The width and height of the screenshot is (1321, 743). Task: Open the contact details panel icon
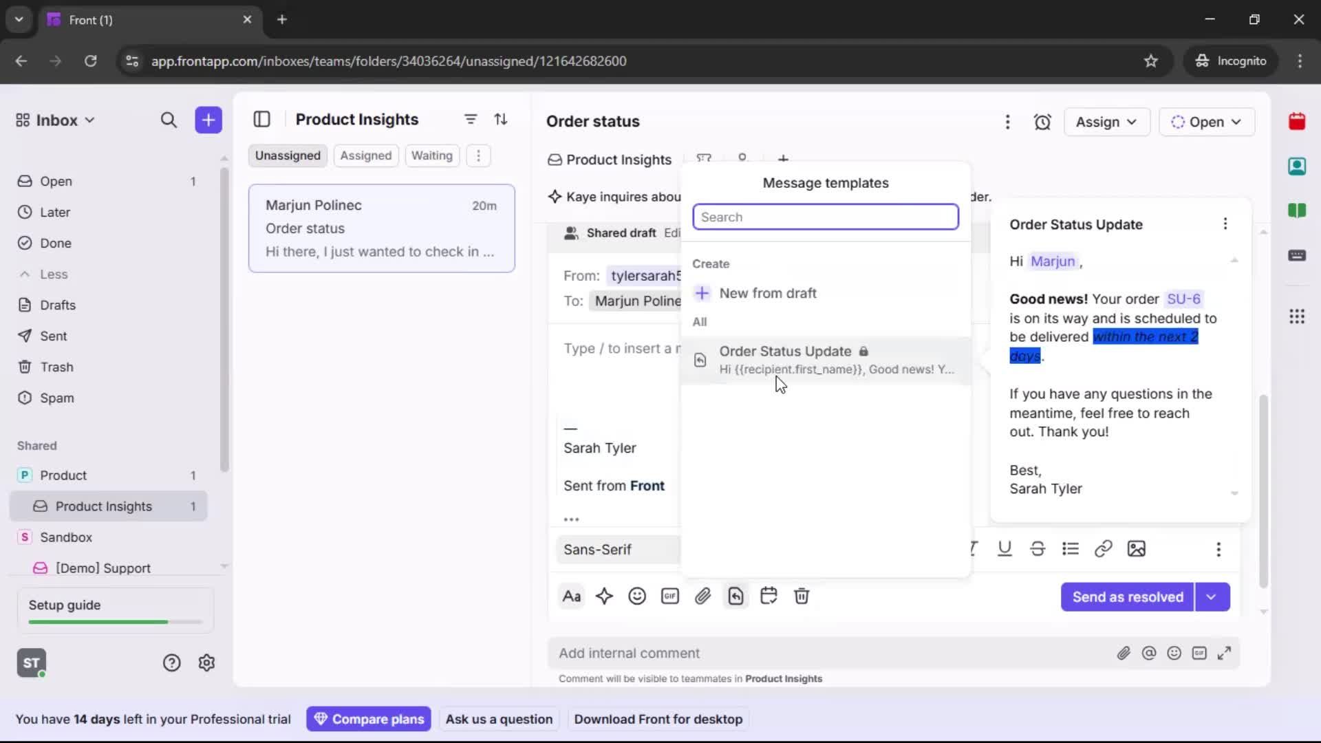[1298, 166]
